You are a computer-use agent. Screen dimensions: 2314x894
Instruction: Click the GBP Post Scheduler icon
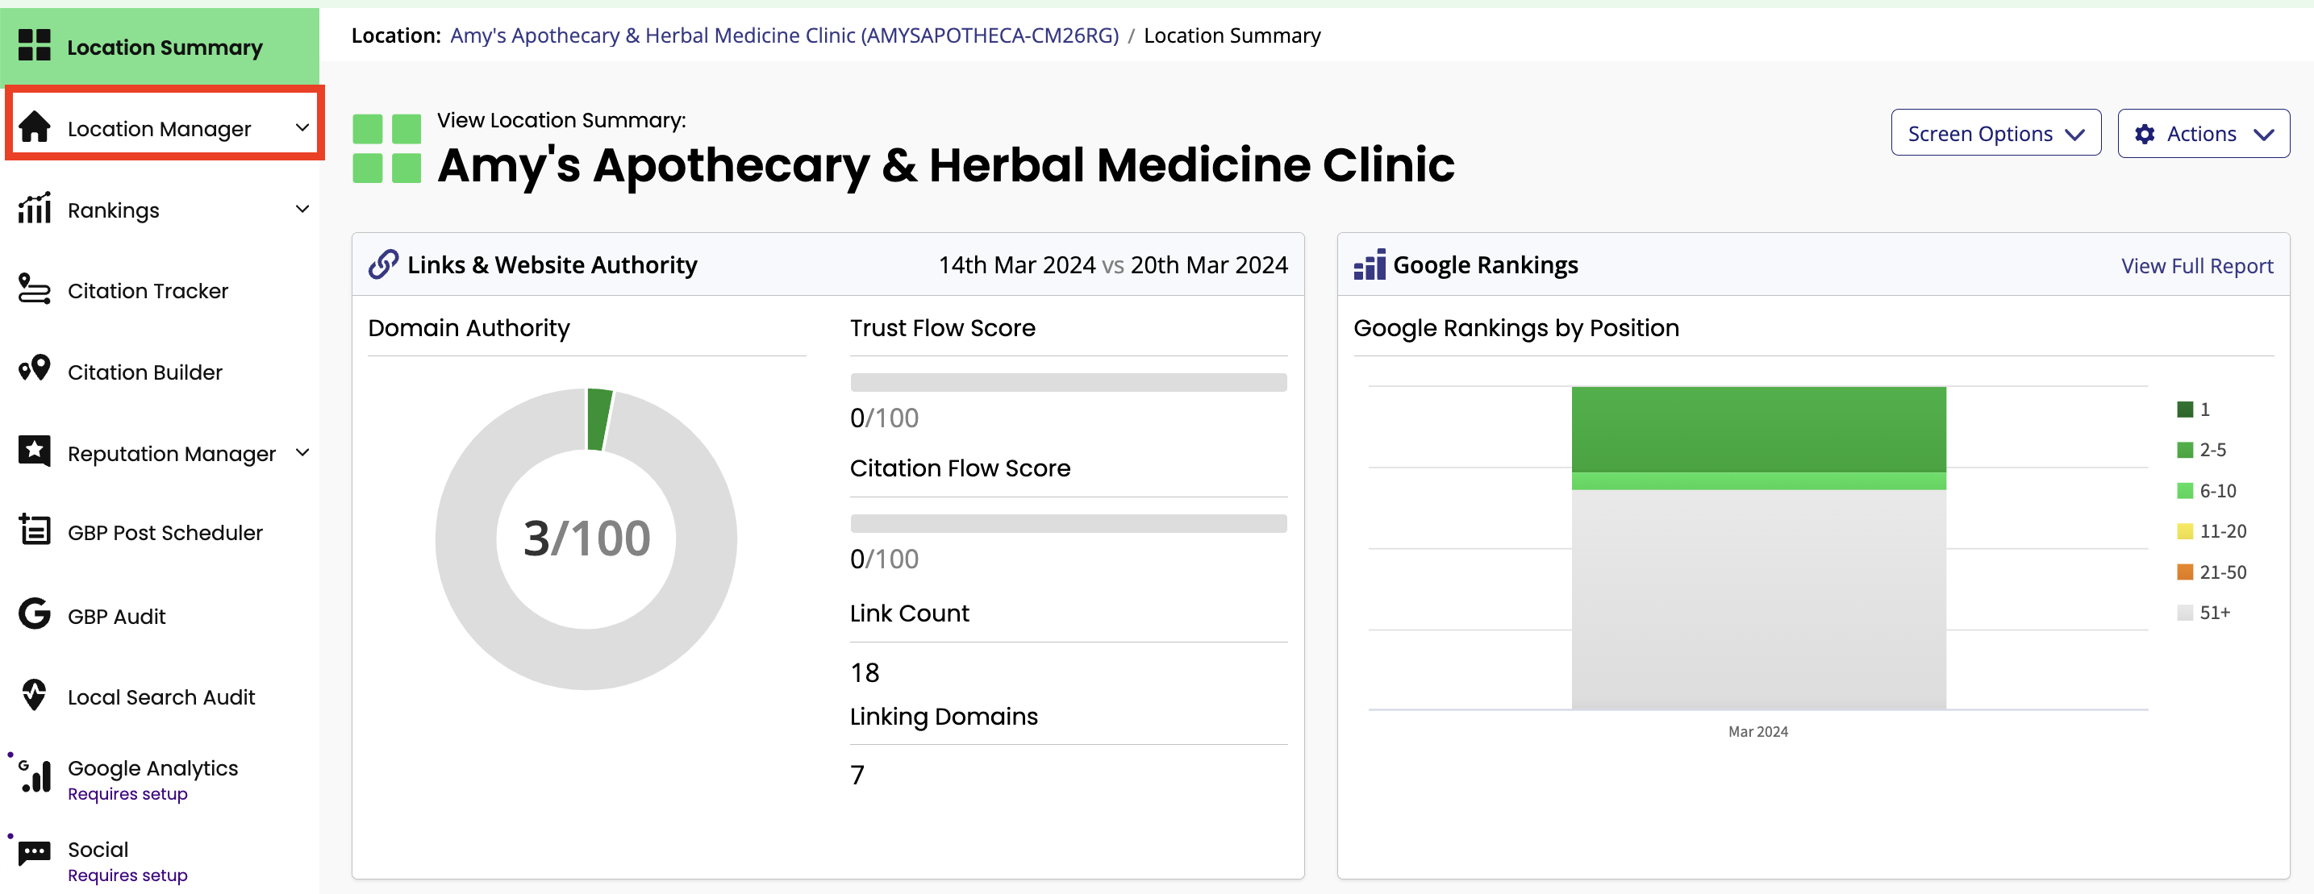click(34, 530)
